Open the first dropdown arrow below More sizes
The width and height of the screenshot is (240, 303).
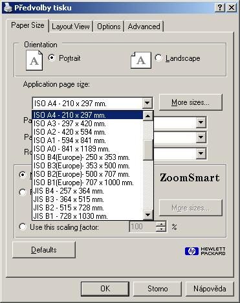click(x=201, y=122)
